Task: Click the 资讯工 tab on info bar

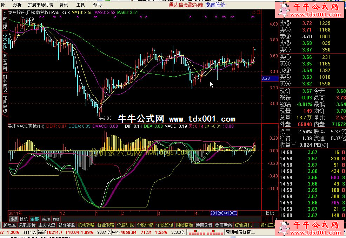Action: click(x=267, y=225)
